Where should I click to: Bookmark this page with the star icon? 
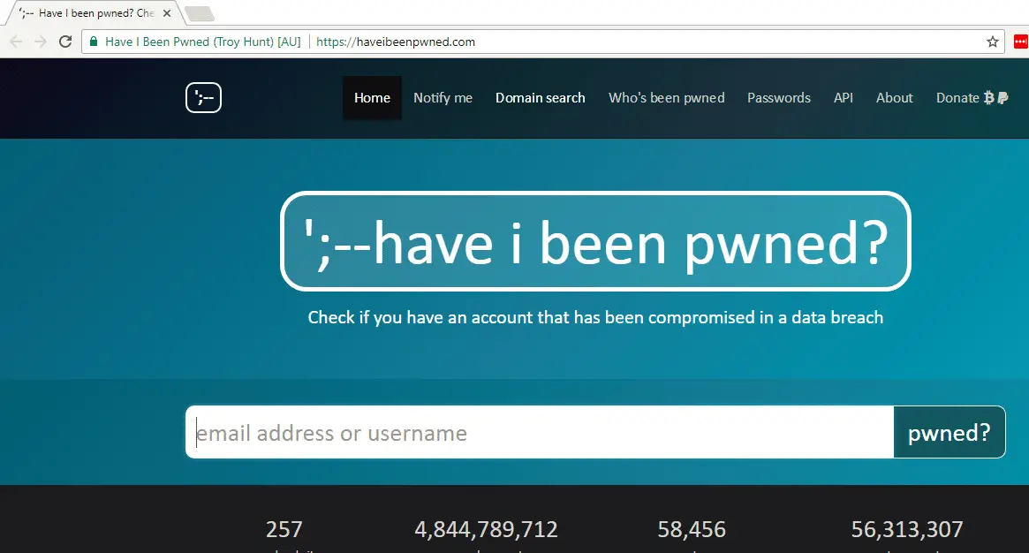(x=992, y=42)
